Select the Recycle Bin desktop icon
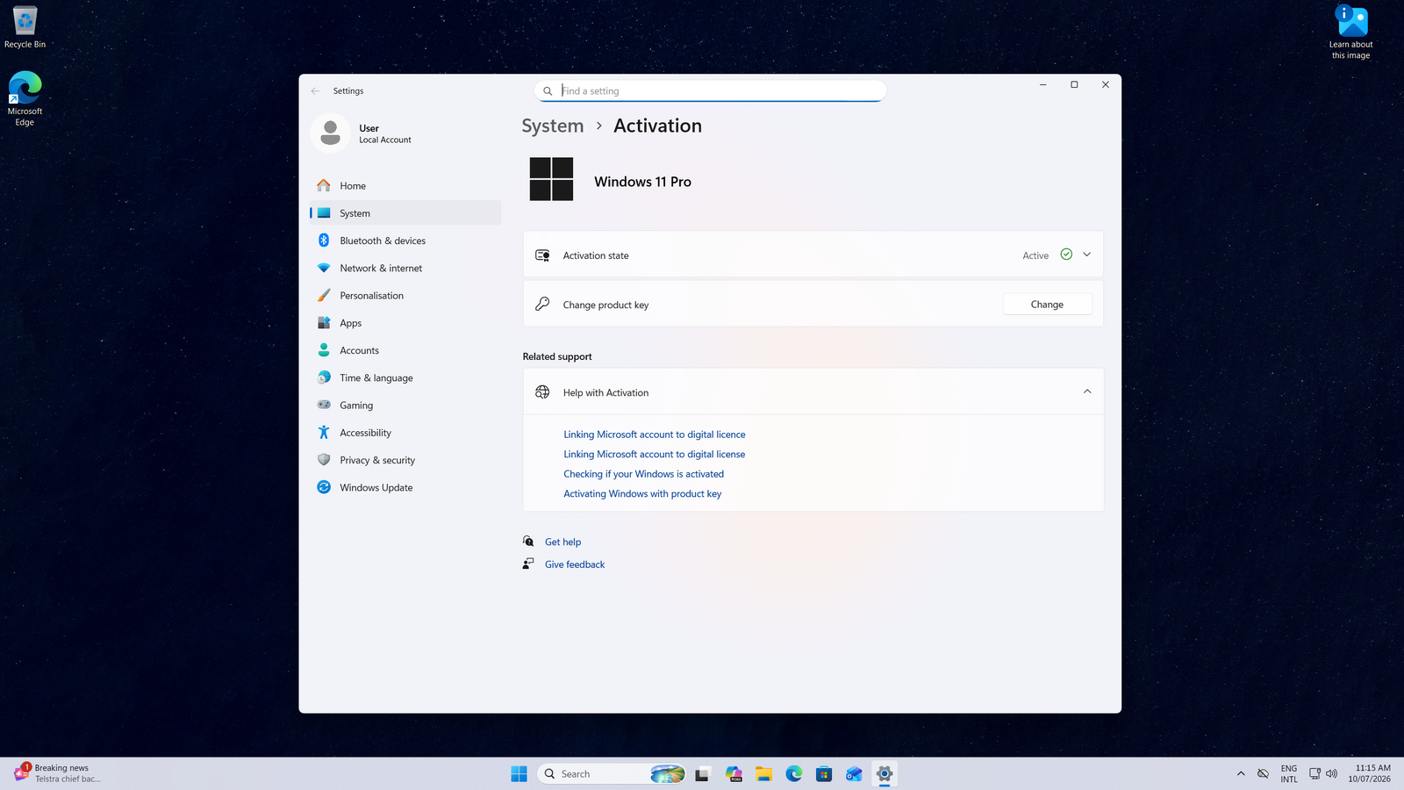 pyautogui.click(x=25, y=27)
